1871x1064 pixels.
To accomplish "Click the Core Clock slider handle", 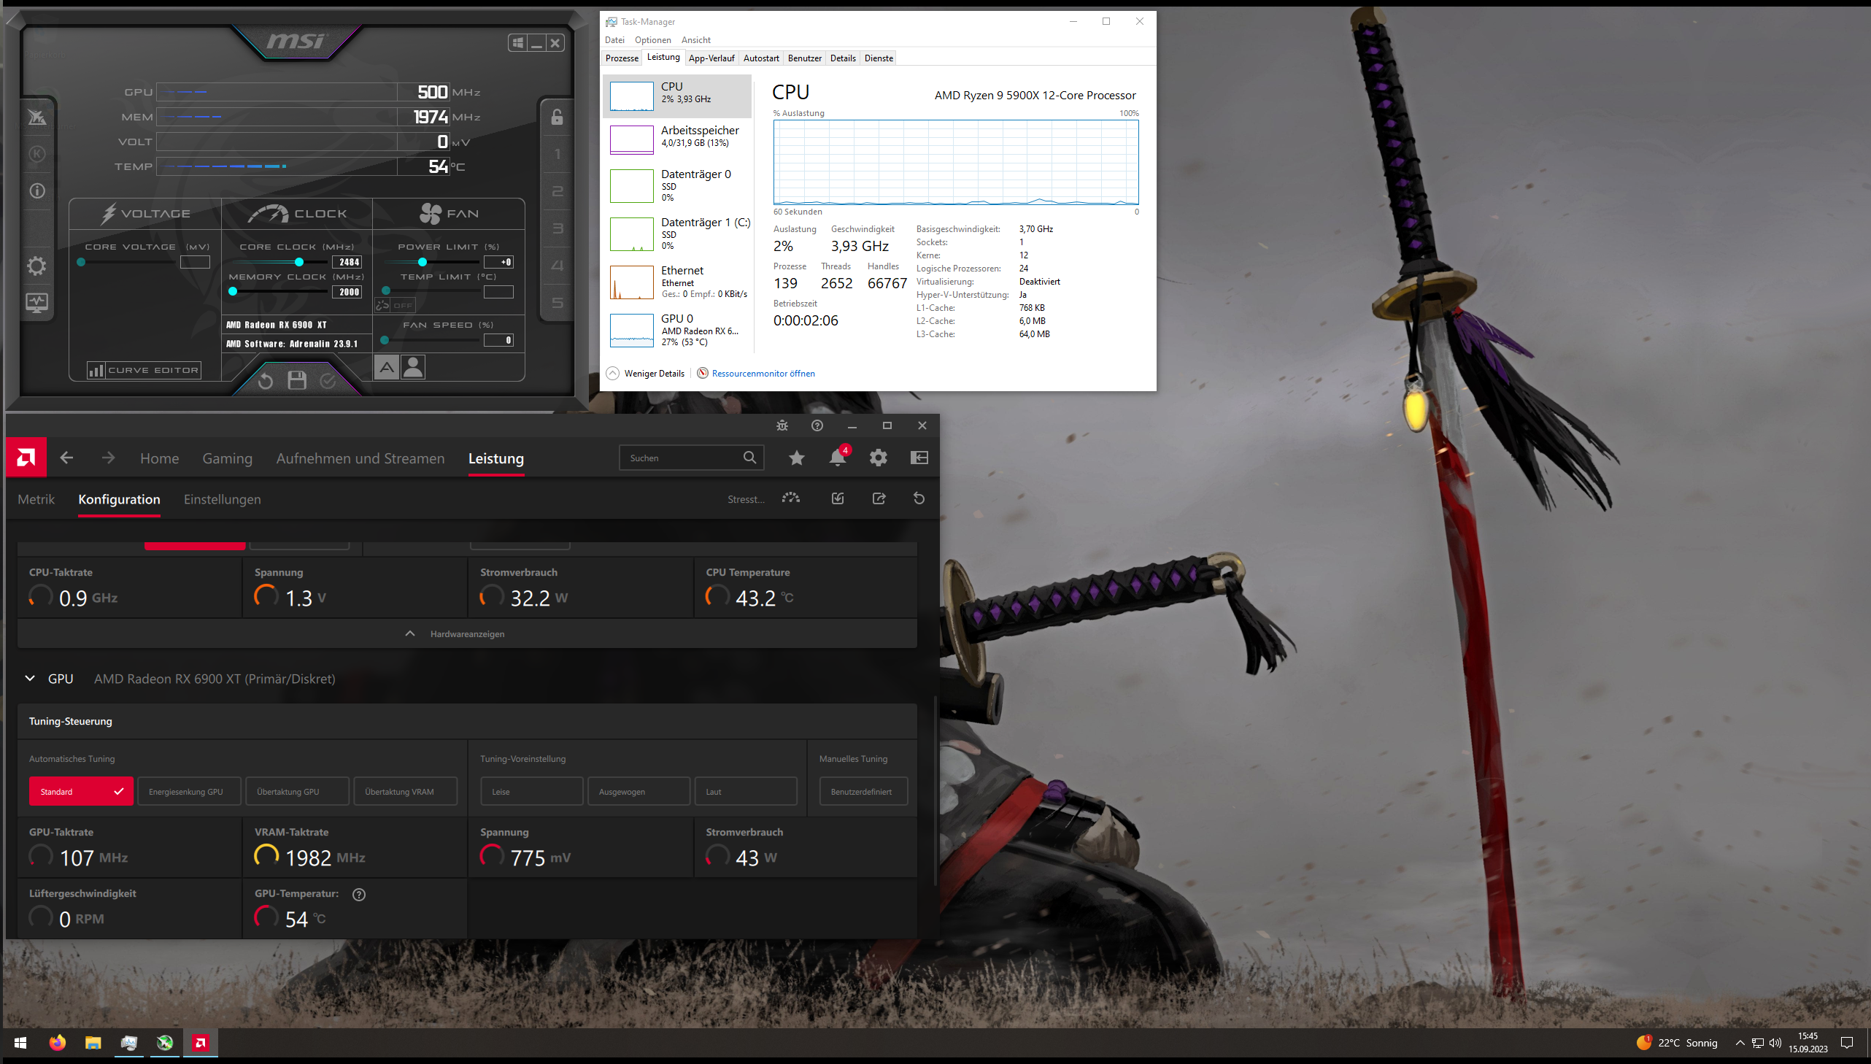I will coord(298,262).
